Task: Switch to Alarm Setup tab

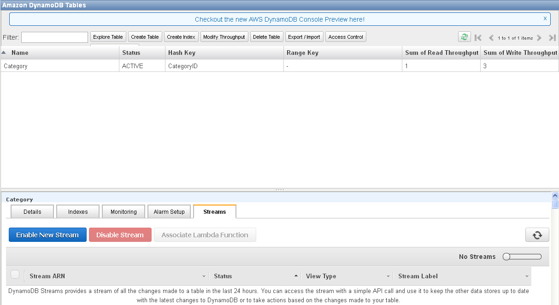Action: tap(169, 211)
